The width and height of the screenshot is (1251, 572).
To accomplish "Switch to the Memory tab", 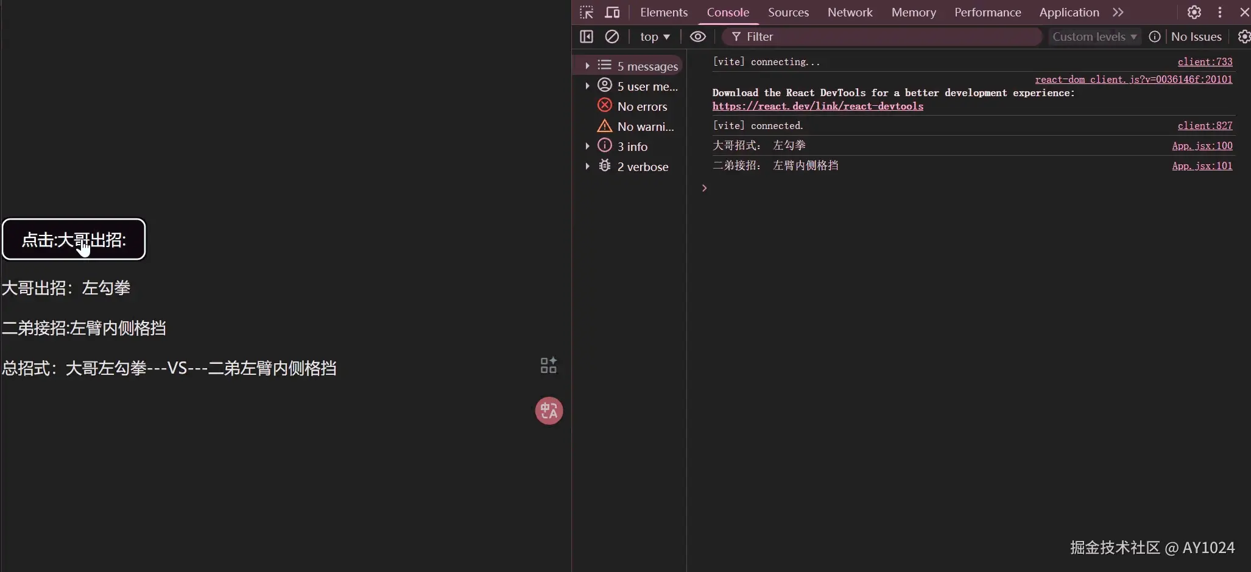I will tap(914, 12).
